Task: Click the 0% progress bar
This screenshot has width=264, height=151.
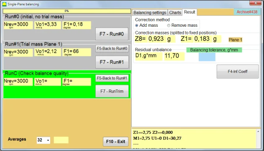Action: 67,11
